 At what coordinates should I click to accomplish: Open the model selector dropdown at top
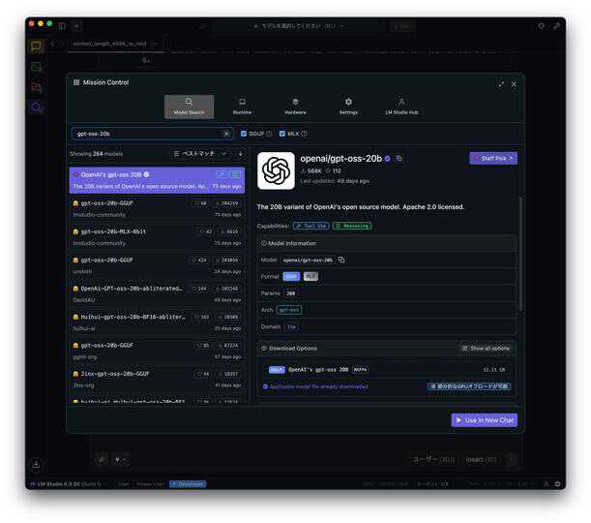295,25
